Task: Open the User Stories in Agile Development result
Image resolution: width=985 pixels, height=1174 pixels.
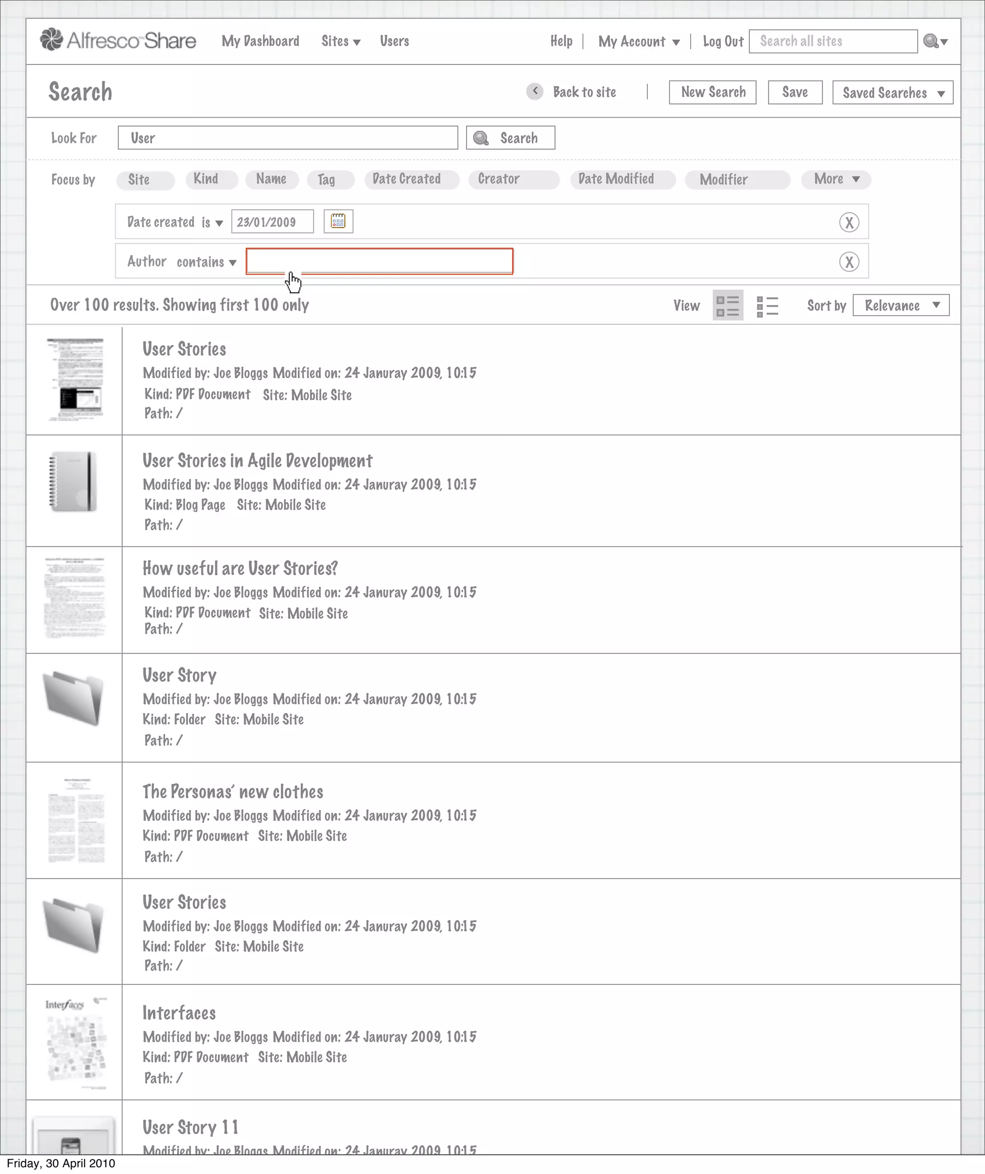Action: [x=257, y=460]
